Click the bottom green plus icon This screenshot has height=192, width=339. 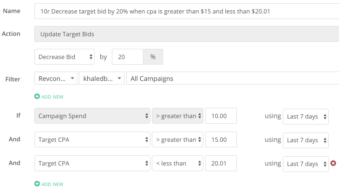pos(37,184)
